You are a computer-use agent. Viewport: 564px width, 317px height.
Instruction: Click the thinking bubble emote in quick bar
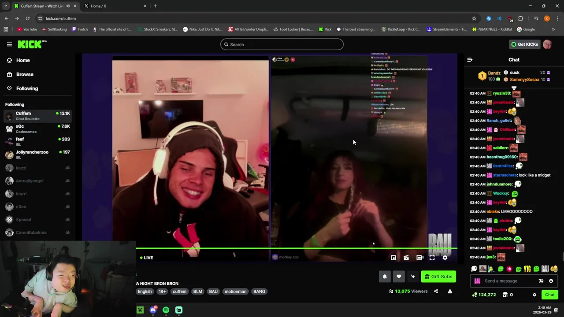(x=474, y=269)
